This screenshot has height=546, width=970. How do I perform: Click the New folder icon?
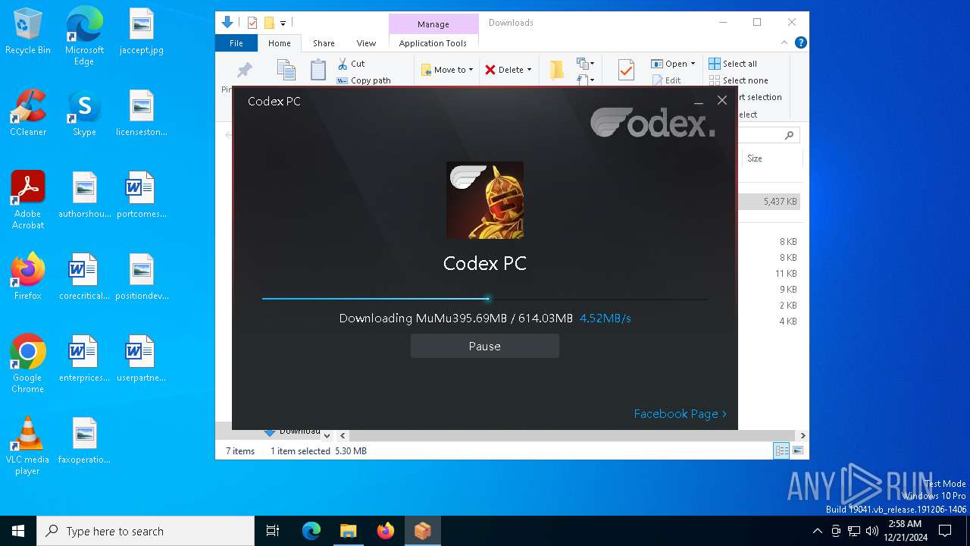[557, 70]
